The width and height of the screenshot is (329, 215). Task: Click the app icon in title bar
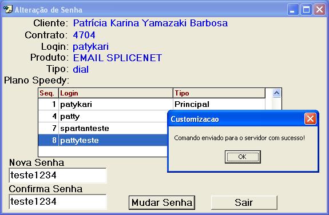(x=8, y=10)
